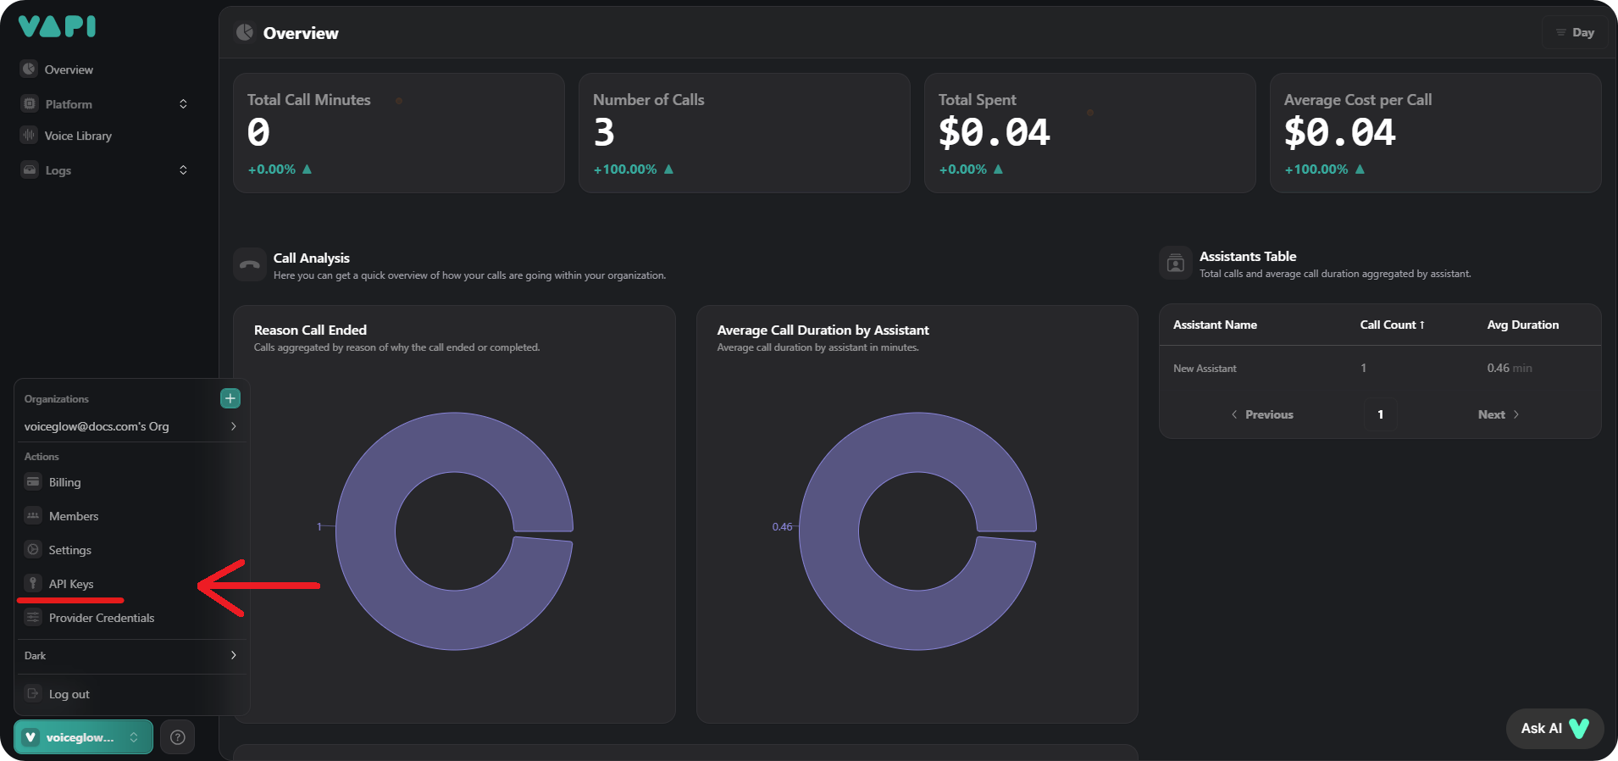Click the Average Call Duration donut chart
The image size is (1618, 761).
(x=917, y=531)
